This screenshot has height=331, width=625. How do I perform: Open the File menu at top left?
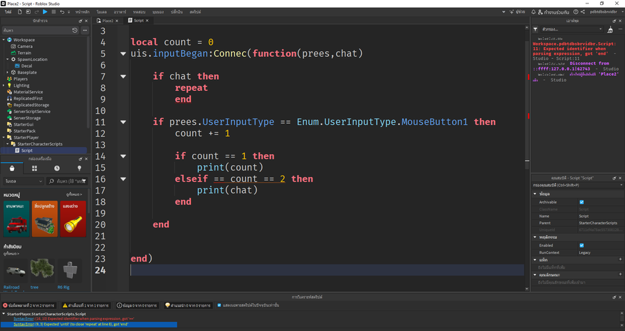[8, 12]
